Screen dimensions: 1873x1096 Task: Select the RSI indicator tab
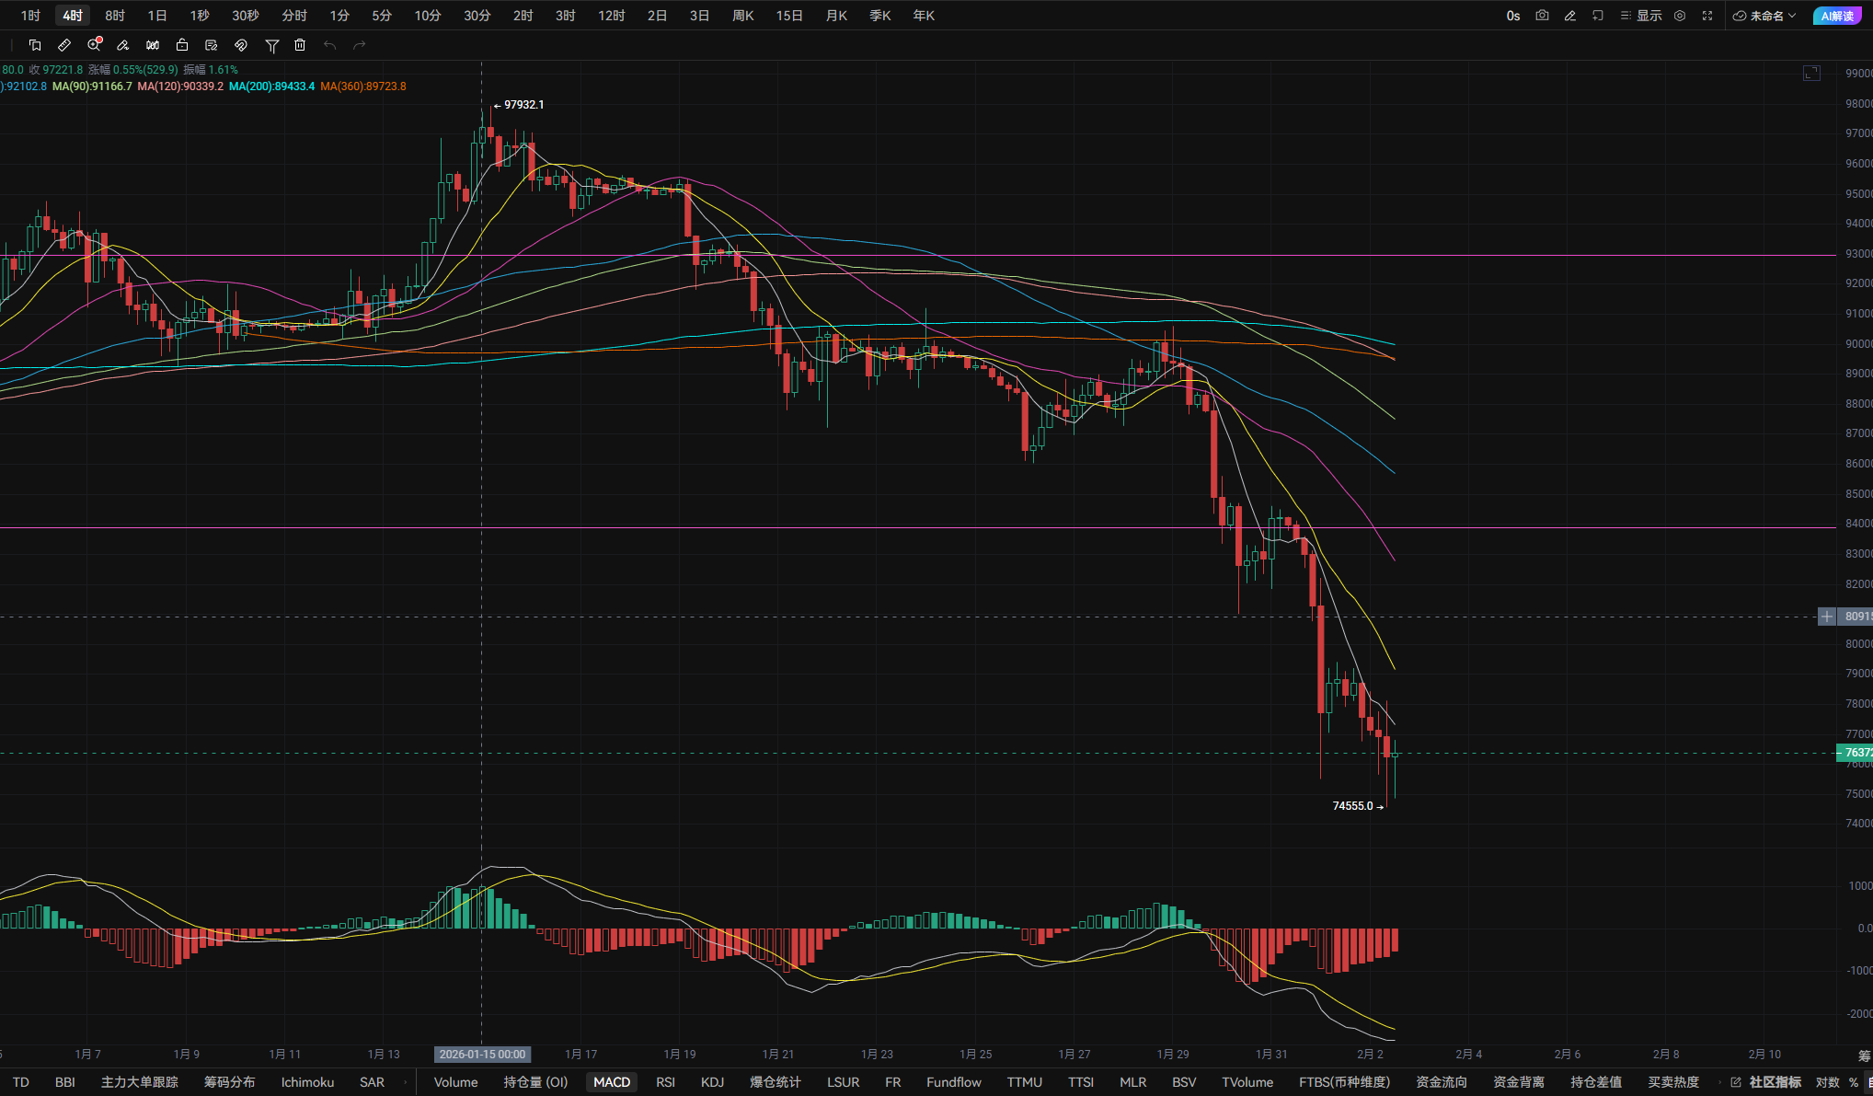pos(665,1082)
